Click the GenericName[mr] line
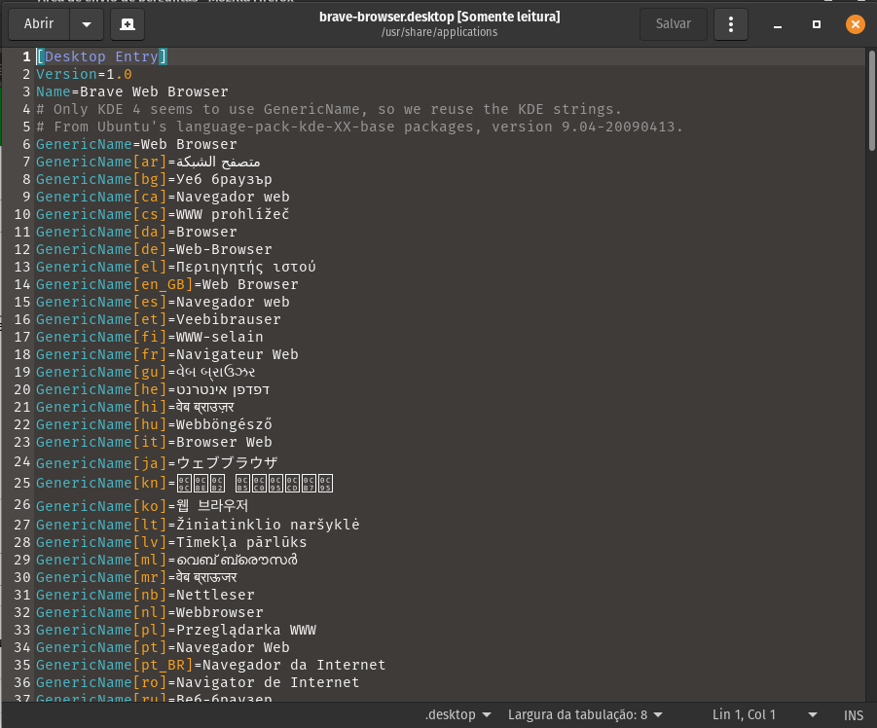This screenshot has height=728, width=877. tap(136, 577)
